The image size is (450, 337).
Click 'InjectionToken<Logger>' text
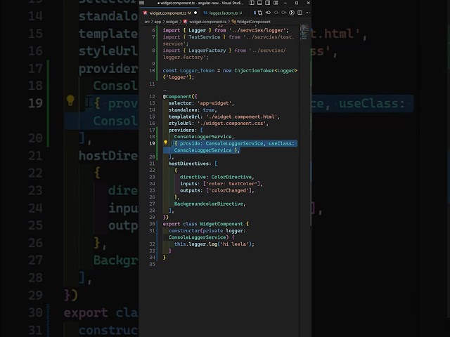coord(266,71)
